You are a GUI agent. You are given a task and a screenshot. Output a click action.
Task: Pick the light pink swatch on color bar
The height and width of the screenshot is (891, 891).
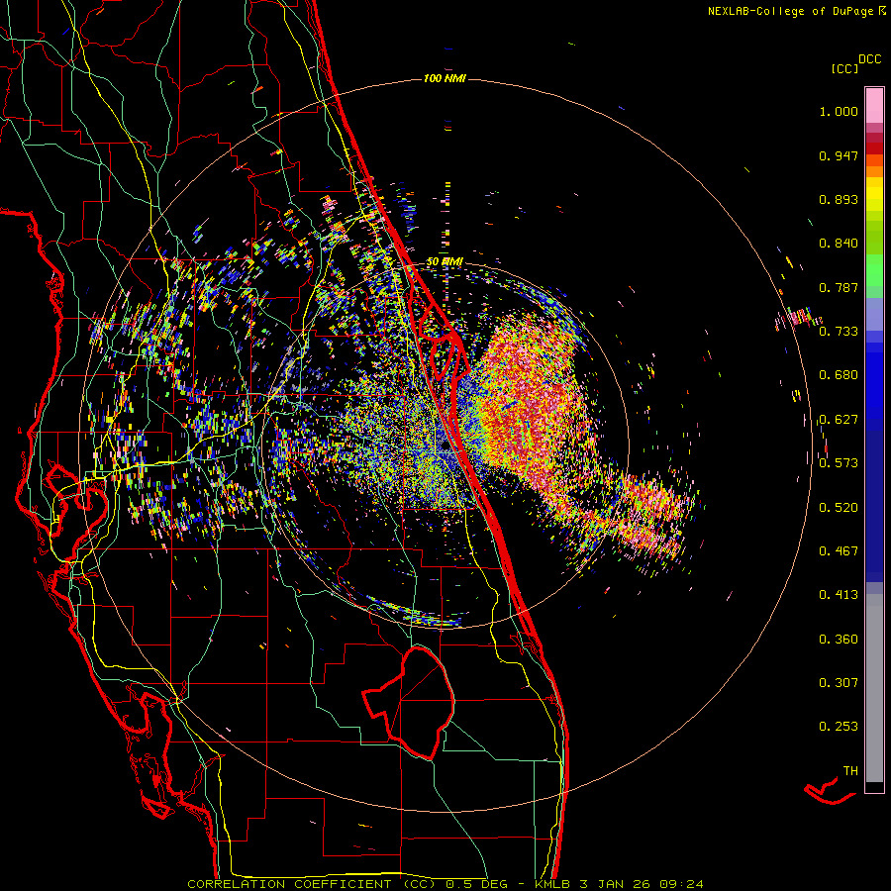point(874,105)
